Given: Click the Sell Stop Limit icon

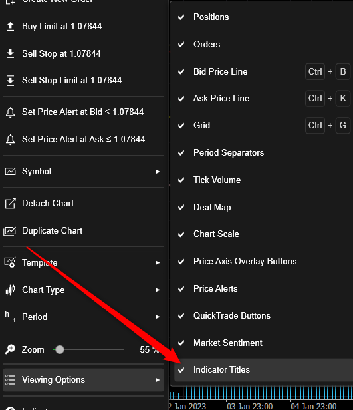Looking at the screenshot, I should point(10,81).
